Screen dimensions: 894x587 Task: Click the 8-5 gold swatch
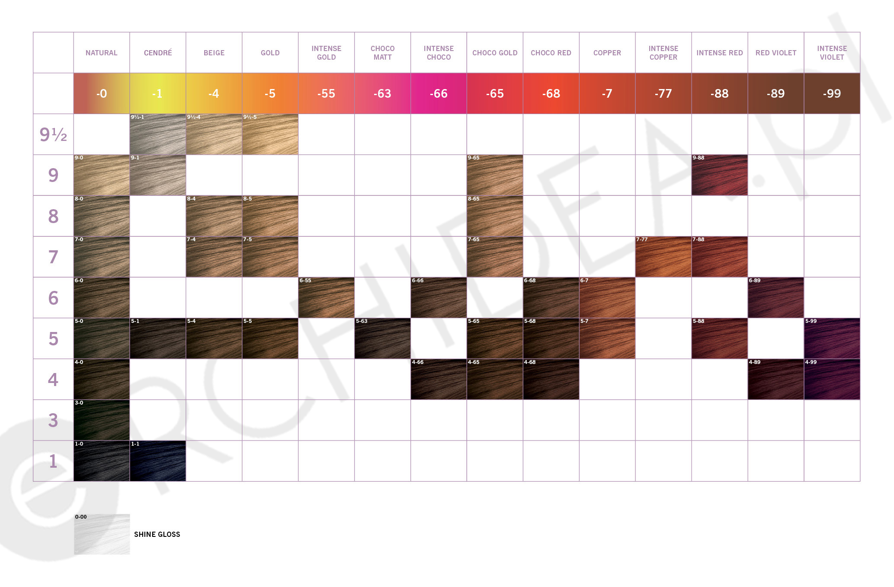pos(270,216)
